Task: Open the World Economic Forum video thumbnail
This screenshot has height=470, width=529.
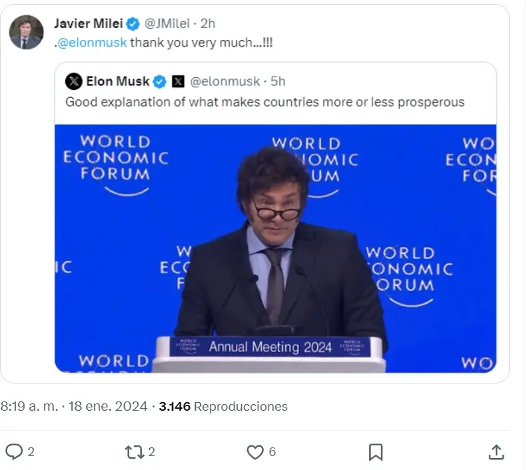Action: tap(275, 248)
